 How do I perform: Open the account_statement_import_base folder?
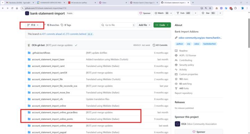[x=48, y=60]
